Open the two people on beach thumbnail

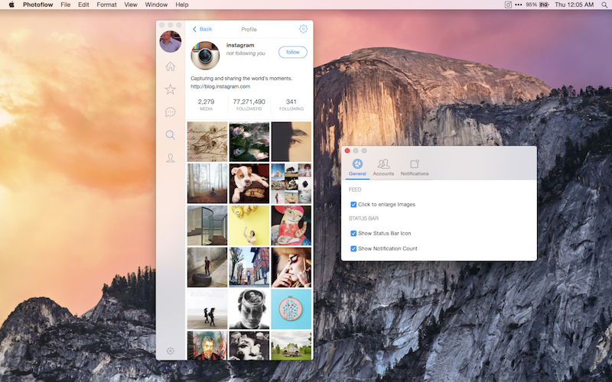(207, 309)
